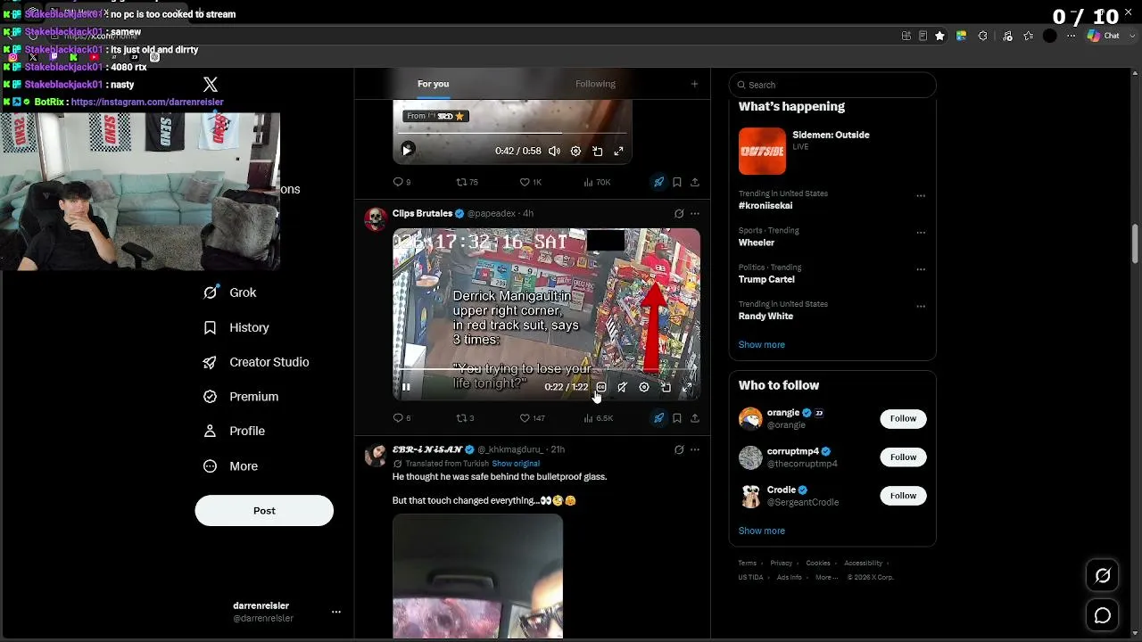
Task: Boost the Clips Brutales post
Action: (658, 418)
